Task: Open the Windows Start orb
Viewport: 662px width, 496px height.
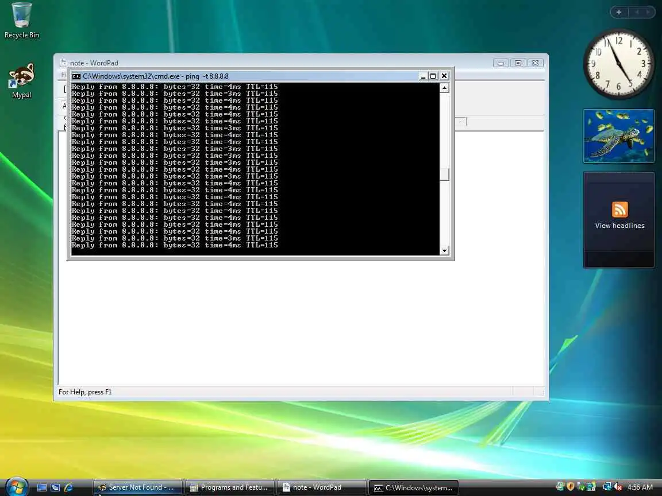Action: 17,487
